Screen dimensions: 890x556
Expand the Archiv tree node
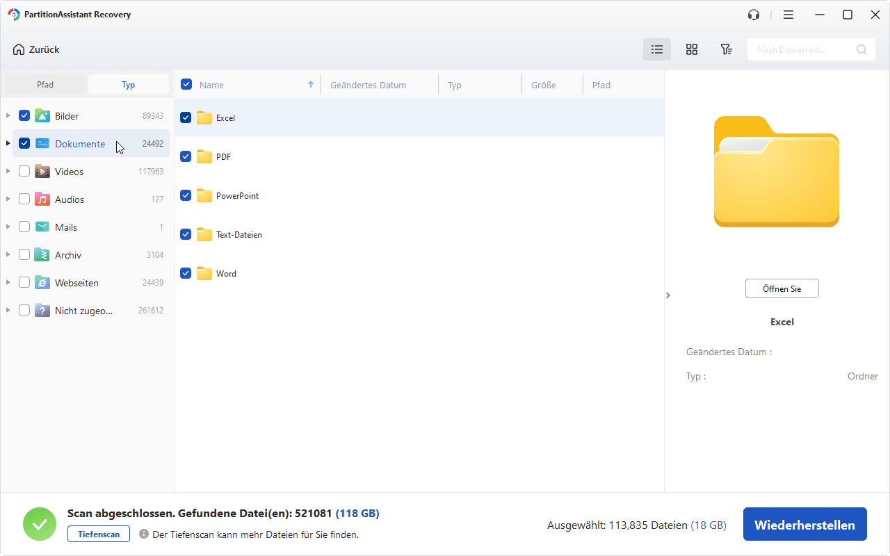coord(8,255)
